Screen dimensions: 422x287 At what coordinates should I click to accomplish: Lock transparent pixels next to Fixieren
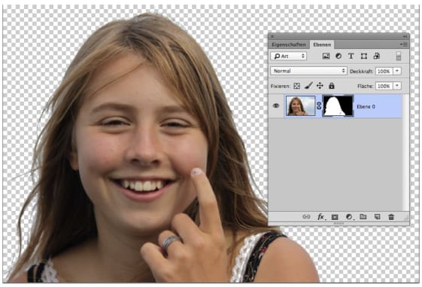tap(297, 86)
